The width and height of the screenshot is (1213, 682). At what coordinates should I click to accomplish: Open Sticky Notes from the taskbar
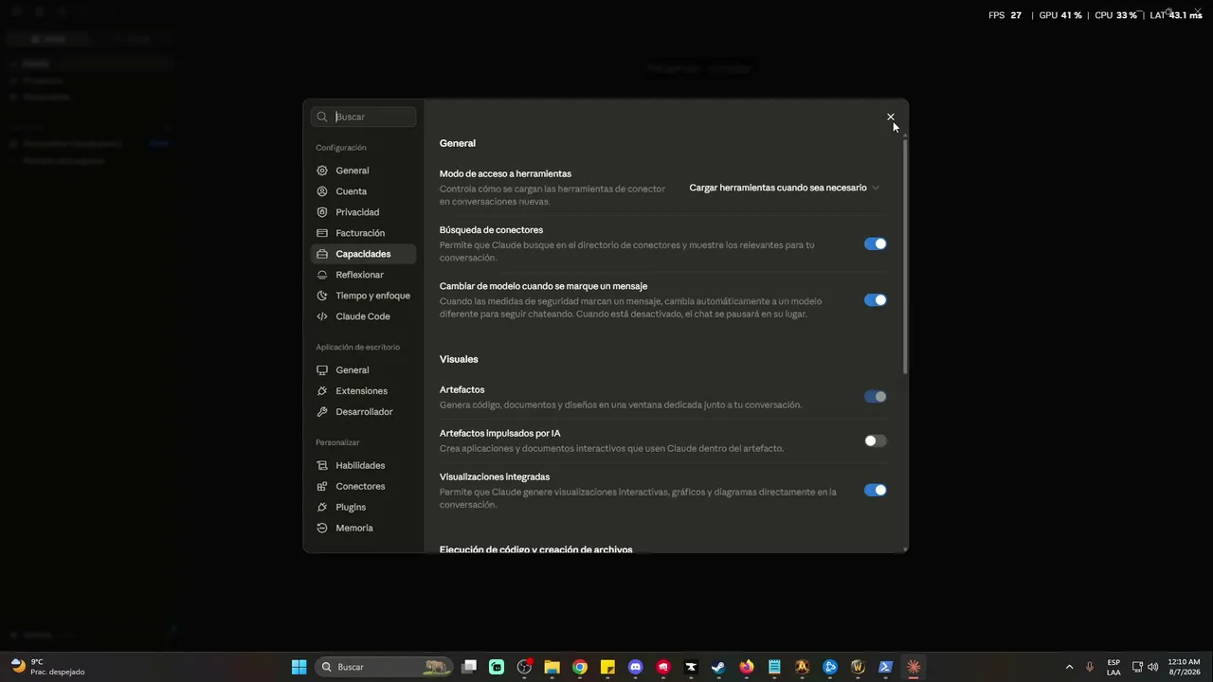[x=607, y=667]
